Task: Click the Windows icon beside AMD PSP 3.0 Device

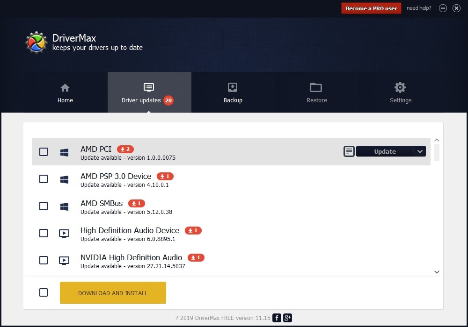Action: coord(64,179)
